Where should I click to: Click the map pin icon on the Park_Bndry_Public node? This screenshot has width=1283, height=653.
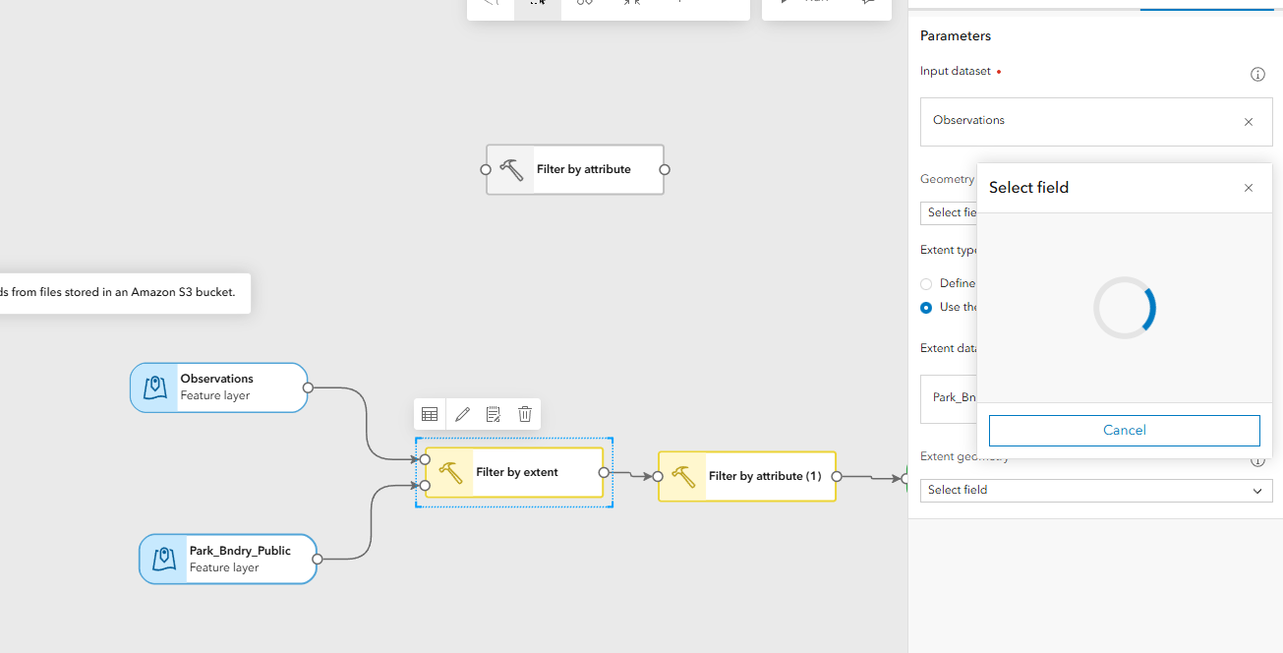(164, 560)
